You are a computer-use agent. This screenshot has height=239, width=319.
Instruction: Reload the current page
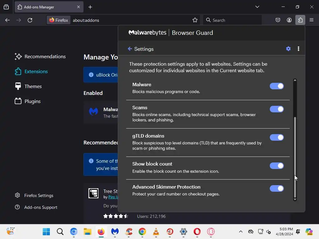[30, 20]
